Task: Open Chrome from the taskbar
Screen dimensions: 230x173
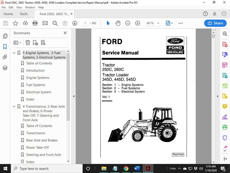Action: 126,168
